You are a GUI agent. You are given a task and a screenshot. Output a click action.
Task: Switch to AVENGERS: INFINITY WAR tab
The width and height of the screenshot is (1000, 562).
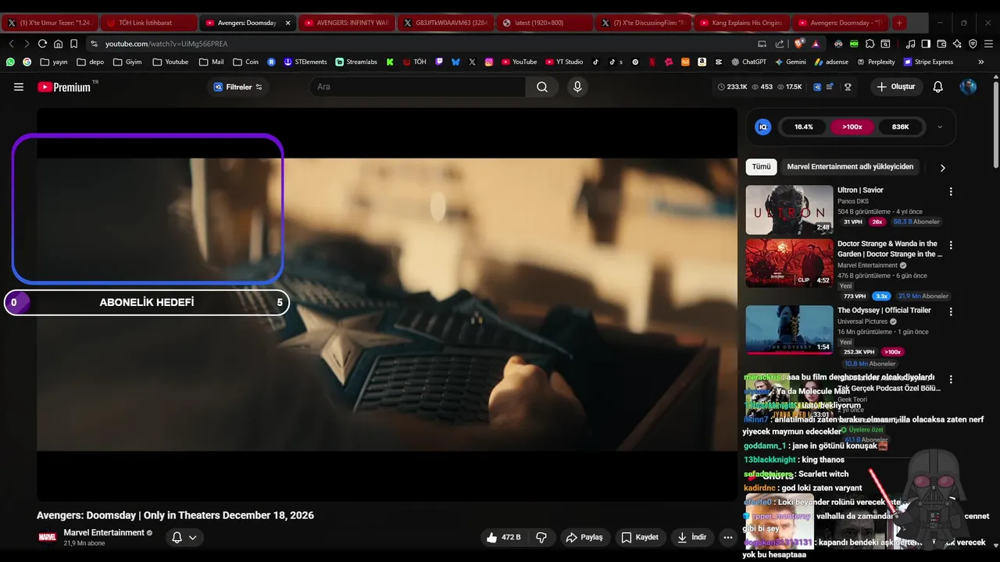click(345, 23)
